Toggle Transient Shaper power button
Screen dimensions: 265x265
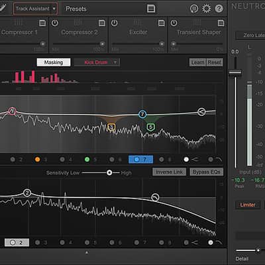click(x=174, y=23)
